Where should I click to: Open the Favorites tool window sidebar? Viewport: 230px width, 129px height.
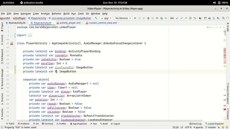pyautogui.click(x=2, y=114)
